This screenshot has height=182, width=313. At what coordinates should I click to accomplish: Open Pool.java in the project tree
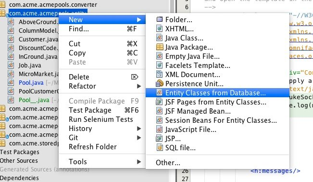click(31, 83)
